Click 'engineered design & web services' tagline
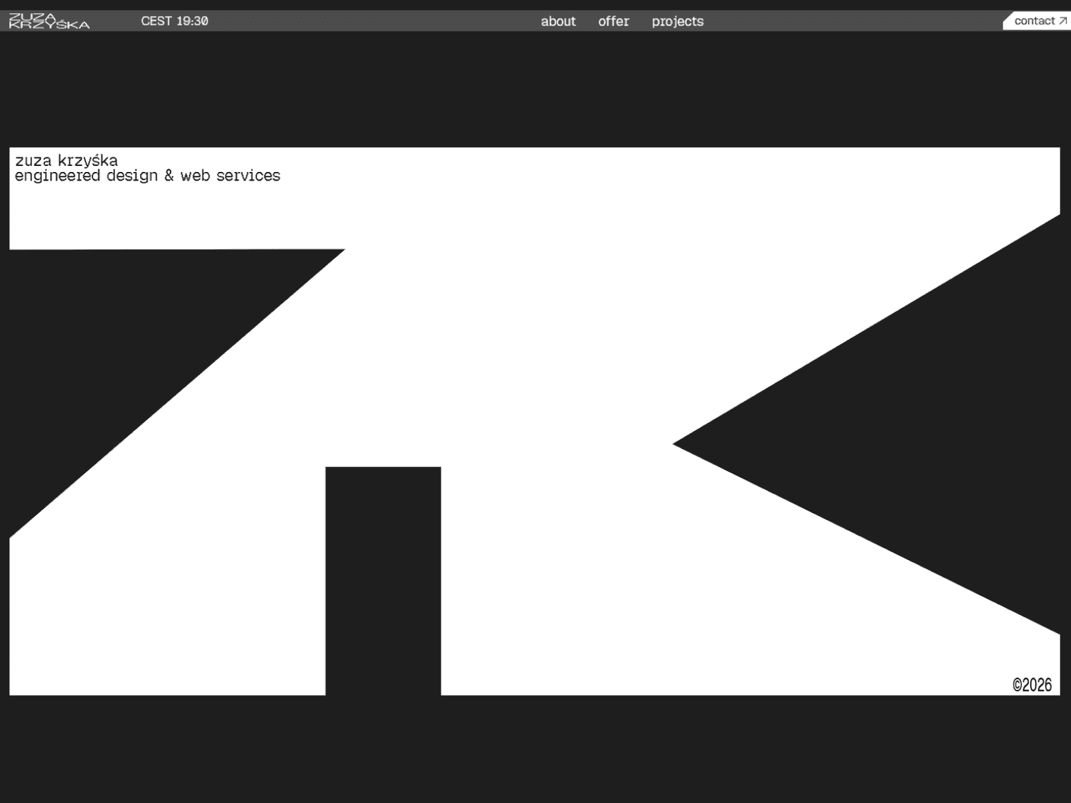Viewport: 1071px width, 803px height. (x=147, y=176)
